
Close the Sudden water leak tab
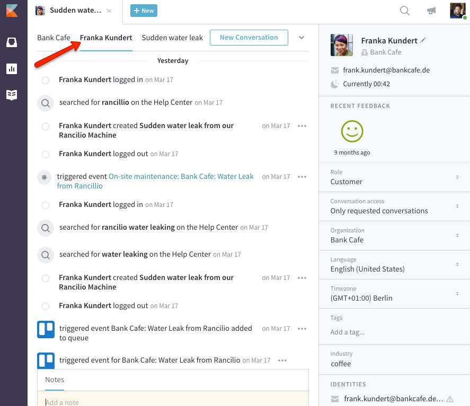[x=109, y=11]
